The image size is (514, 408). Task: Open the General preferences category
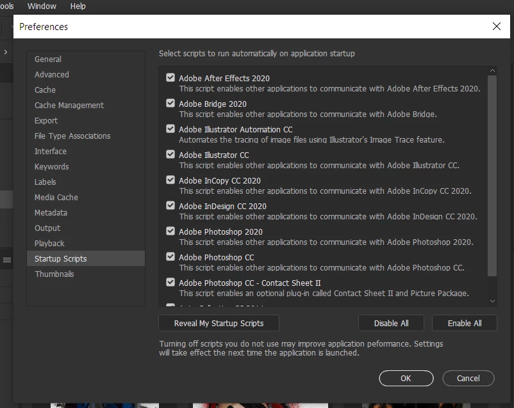85,59
